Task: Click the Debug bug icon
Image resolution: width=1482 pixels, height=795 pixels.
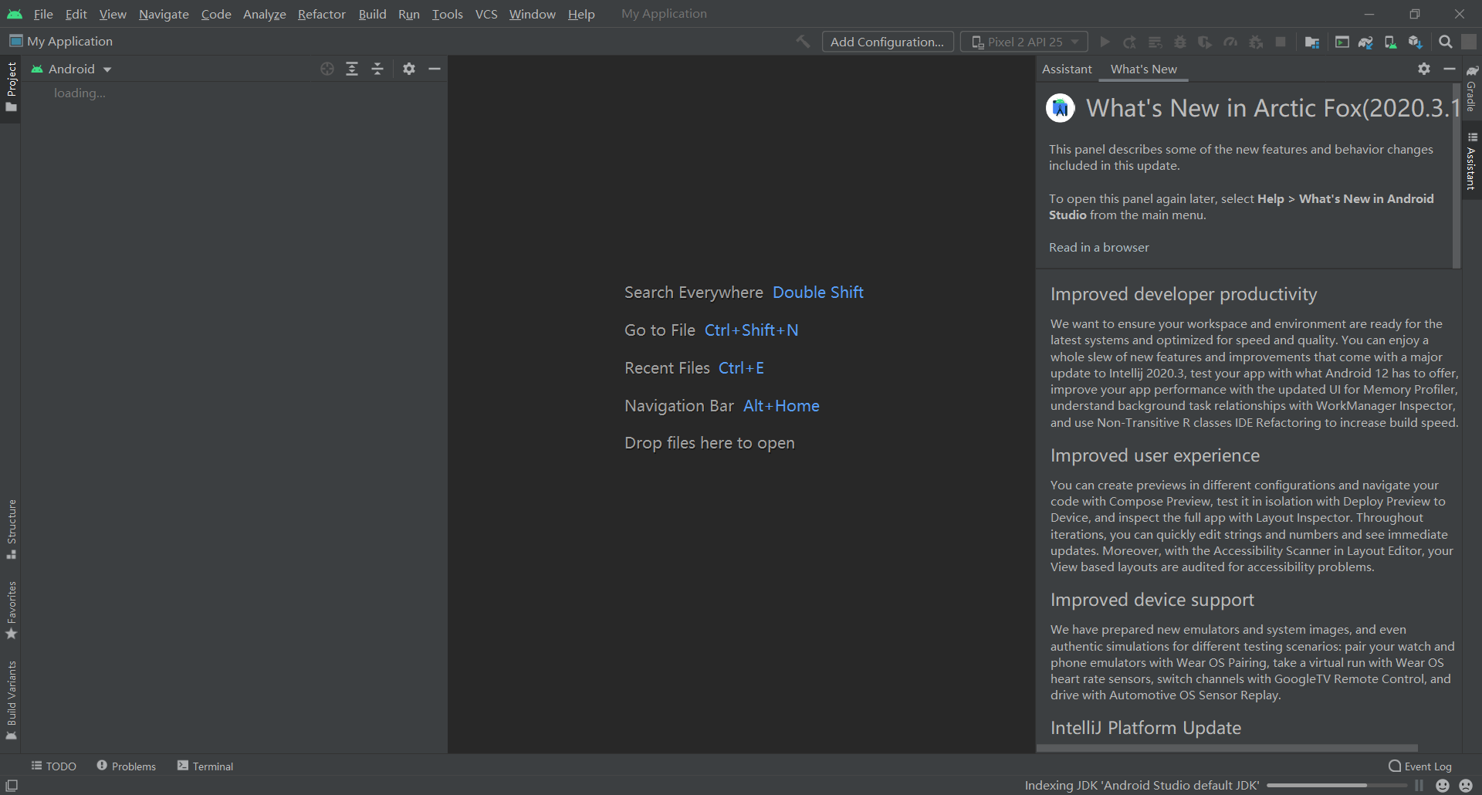Action: (1180, 42)
